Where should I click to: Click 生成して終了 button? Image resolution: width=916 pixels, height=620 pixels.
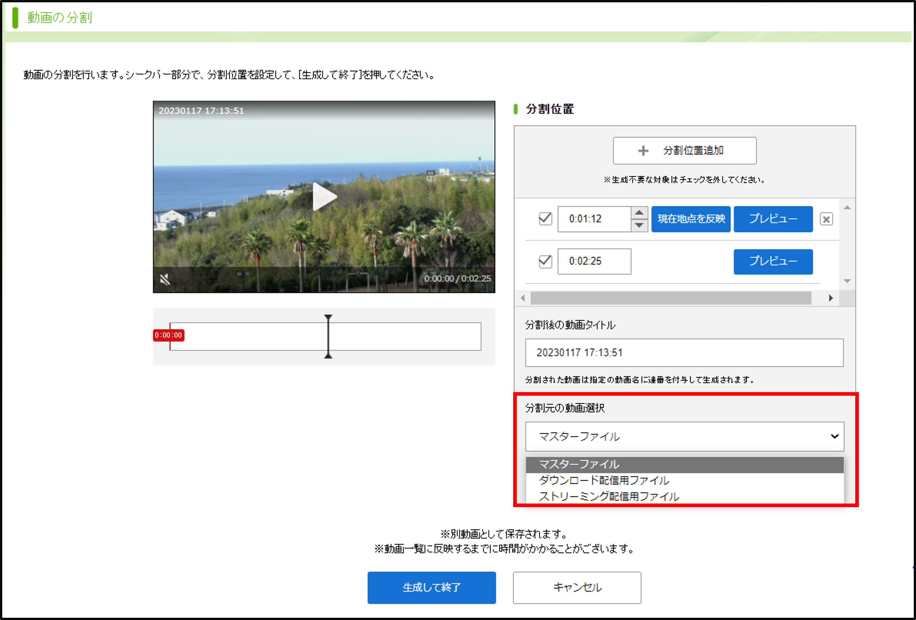pos(431,587)
